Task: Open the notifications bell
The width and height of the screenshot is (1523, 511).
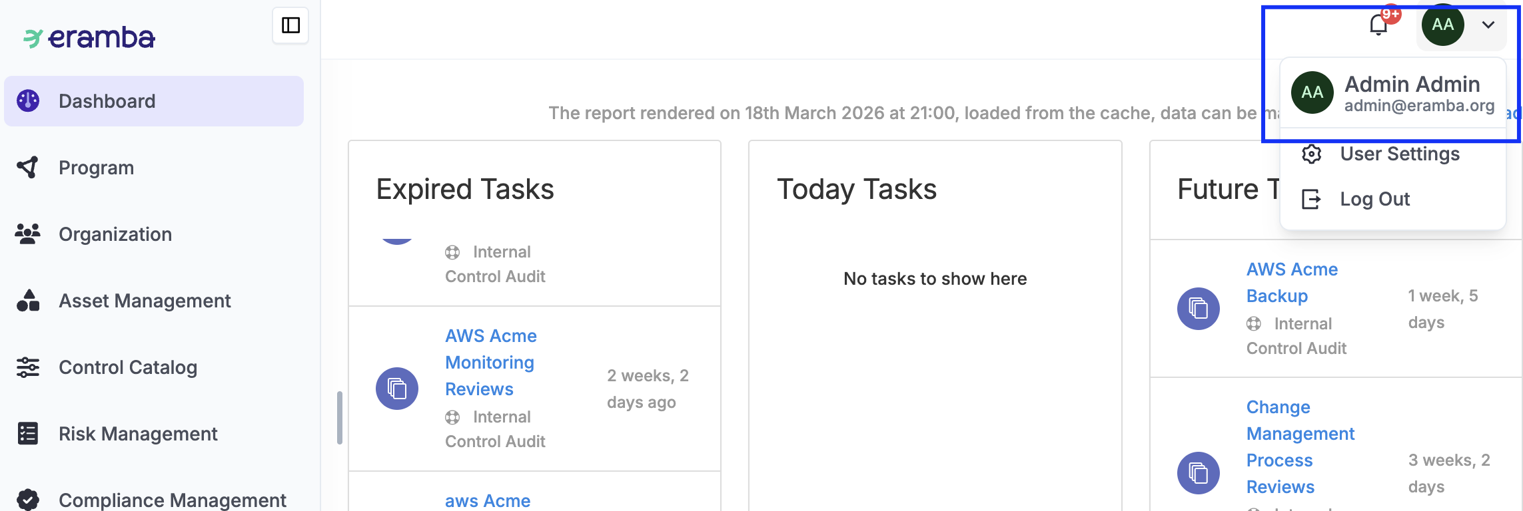Action: coord(1378,25)
